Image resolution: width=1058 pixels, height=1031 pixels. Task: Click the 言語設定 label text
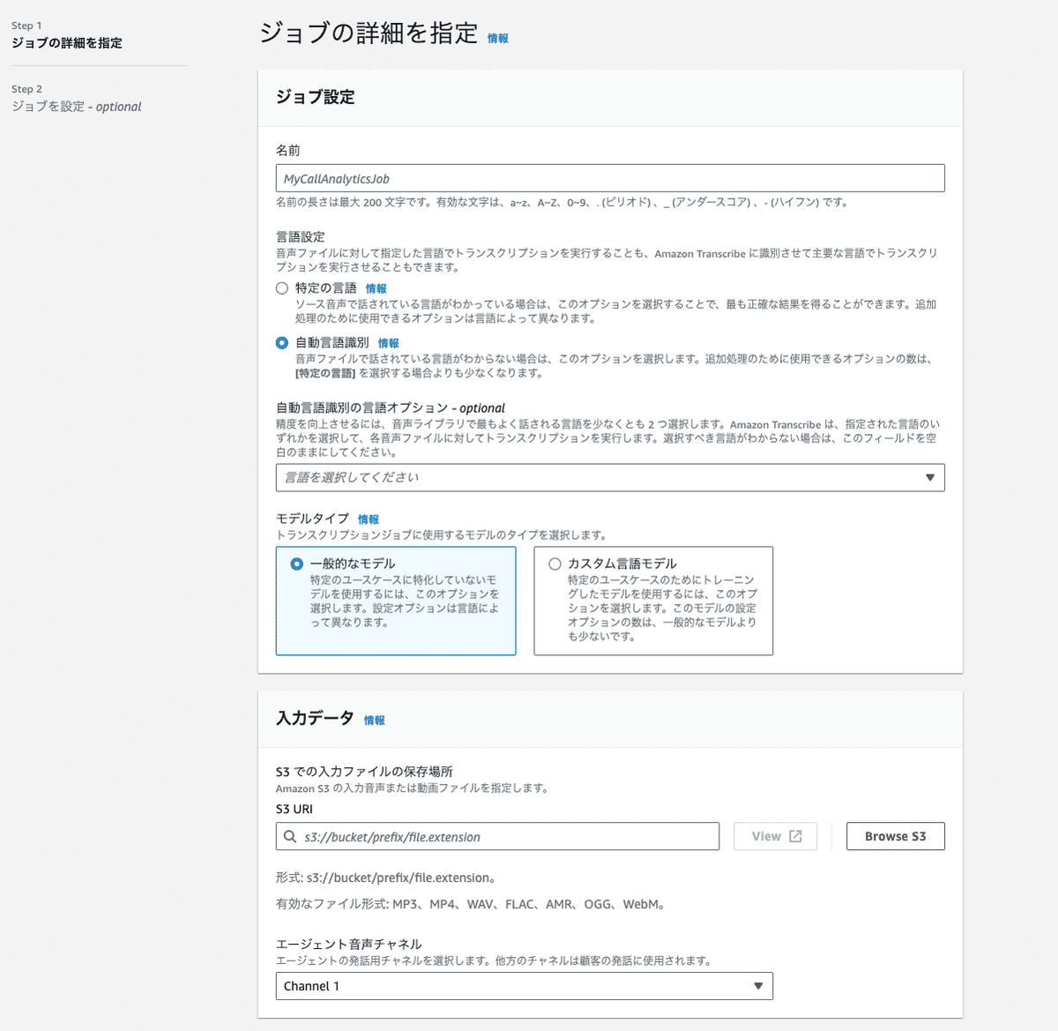pyautogui.click(x=301, y=236)
